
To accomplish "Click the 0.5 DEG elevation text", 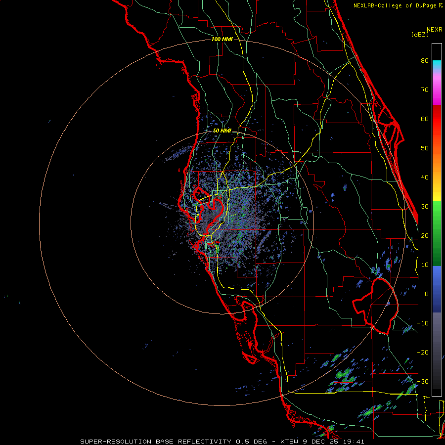I will tap(252, 442).
